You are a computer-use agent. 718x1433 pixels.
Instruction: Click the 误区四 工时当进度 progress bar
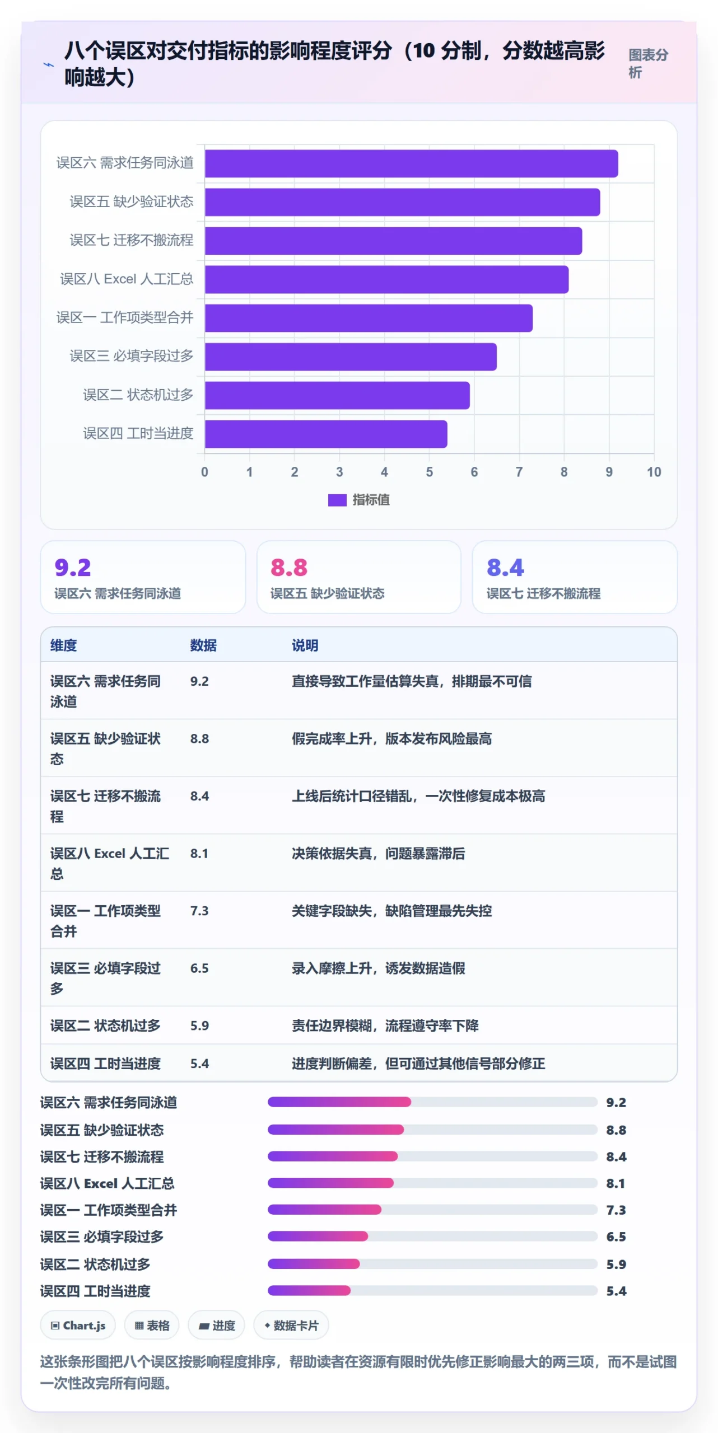click(x=432, y=1291)
